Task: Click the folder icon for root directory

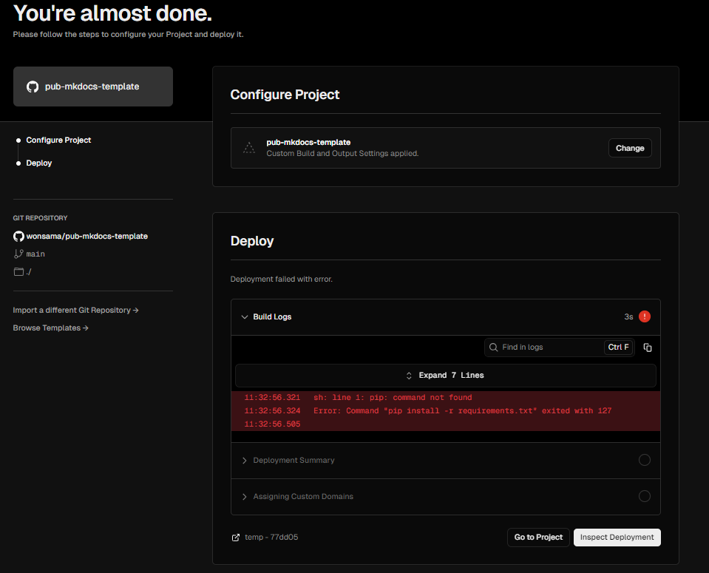Action: (x=18, y=272)
